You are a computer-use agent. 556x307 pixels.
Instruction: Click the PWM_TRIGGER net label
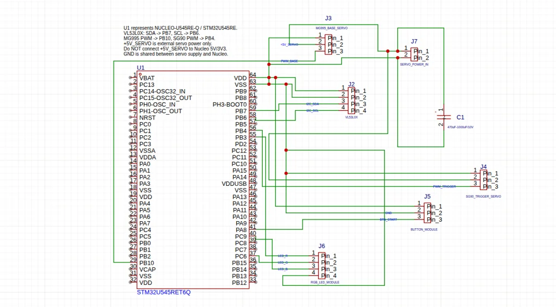click(444, 186)
